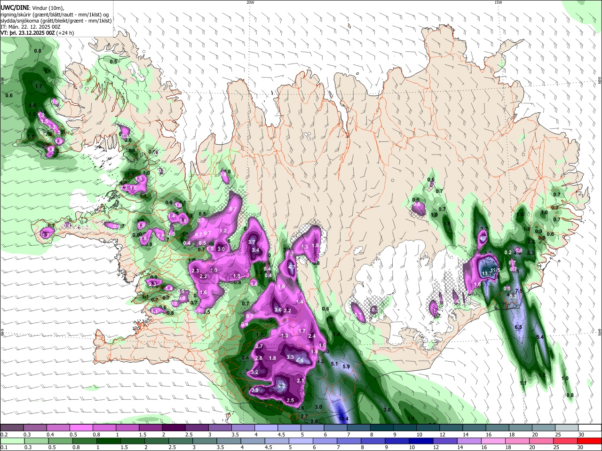Click the slydda/snjókoma legend description line
This screenshot has height=451, width=602.
(56, 21)
